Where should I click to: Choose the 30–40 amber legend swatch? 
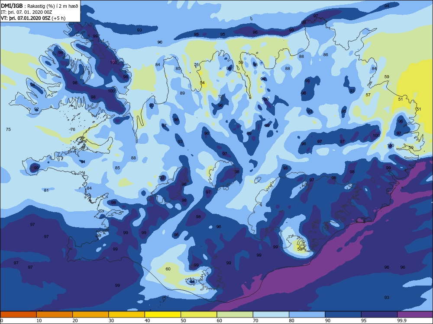click(x=127, y=314)
